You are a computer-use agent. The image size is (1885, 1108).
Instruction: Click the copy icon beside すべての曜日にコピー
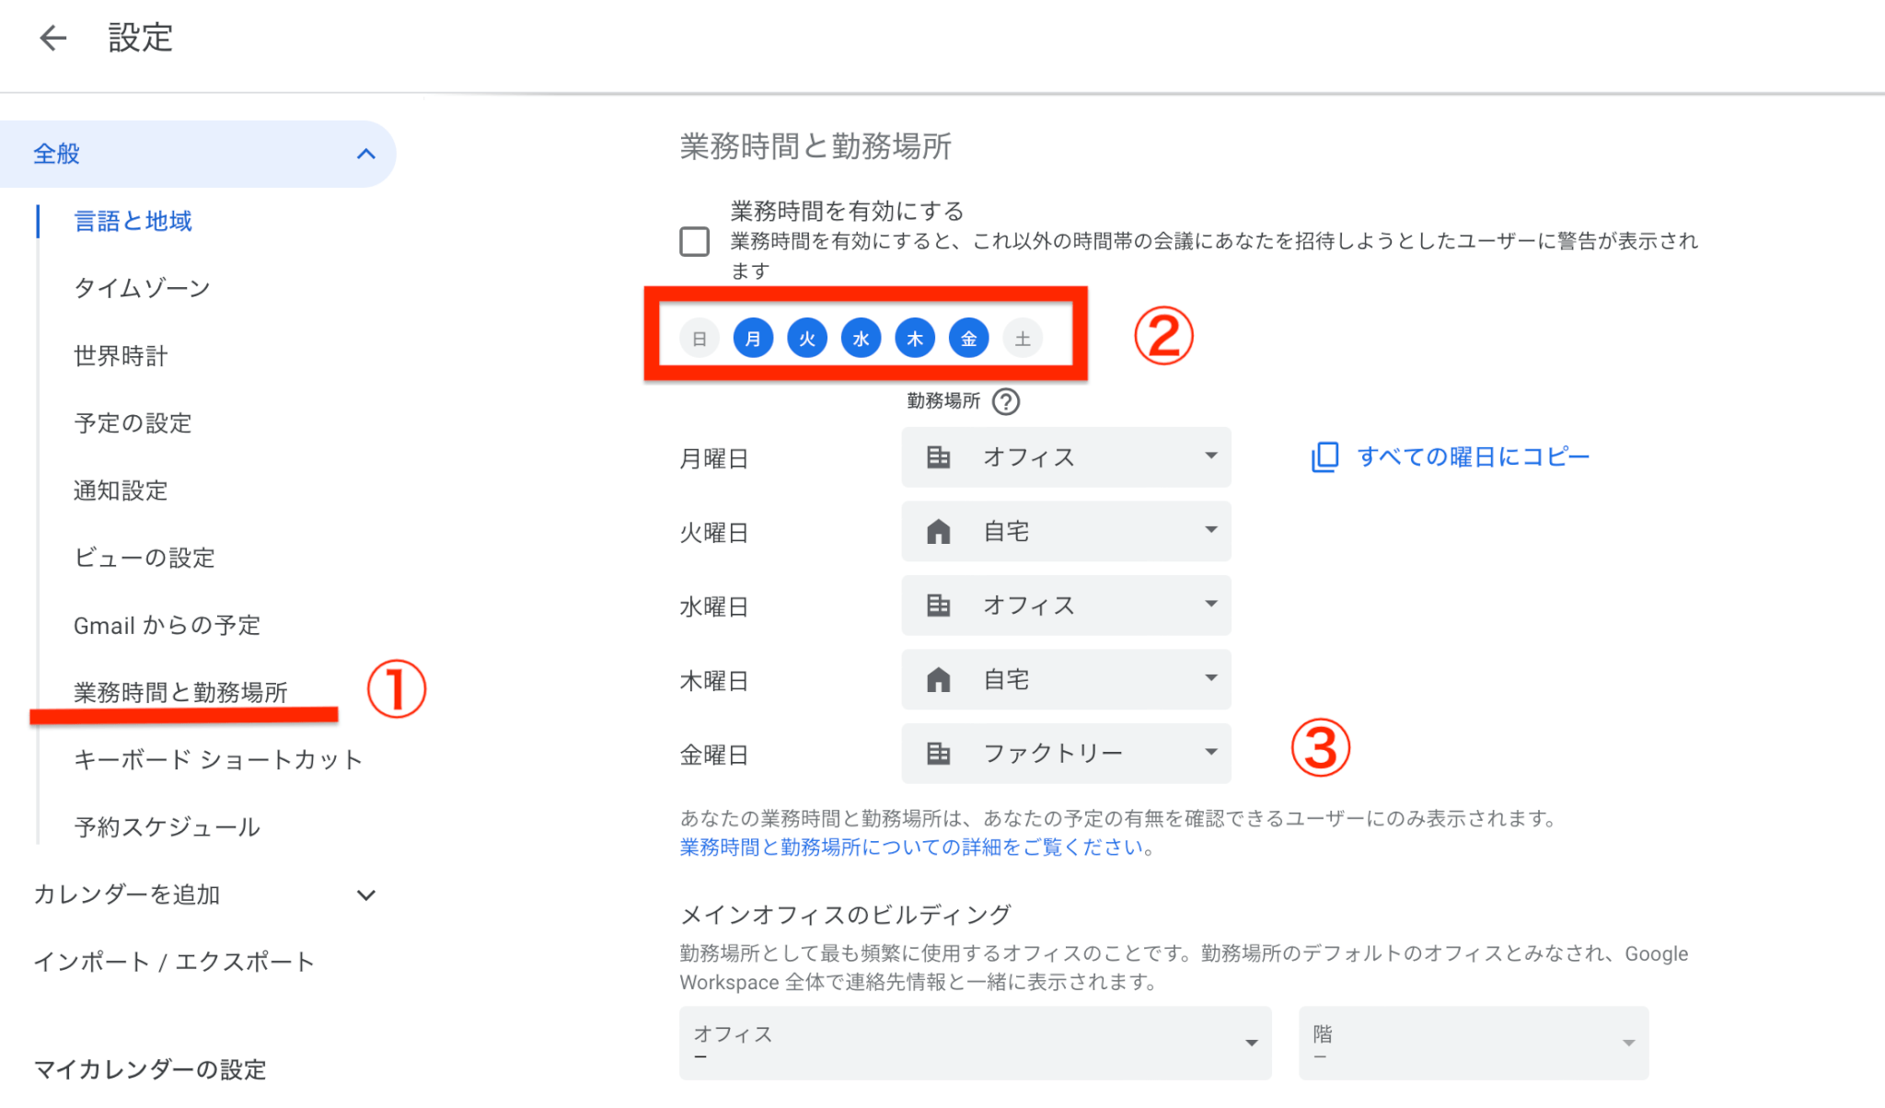coord(1324,456)
